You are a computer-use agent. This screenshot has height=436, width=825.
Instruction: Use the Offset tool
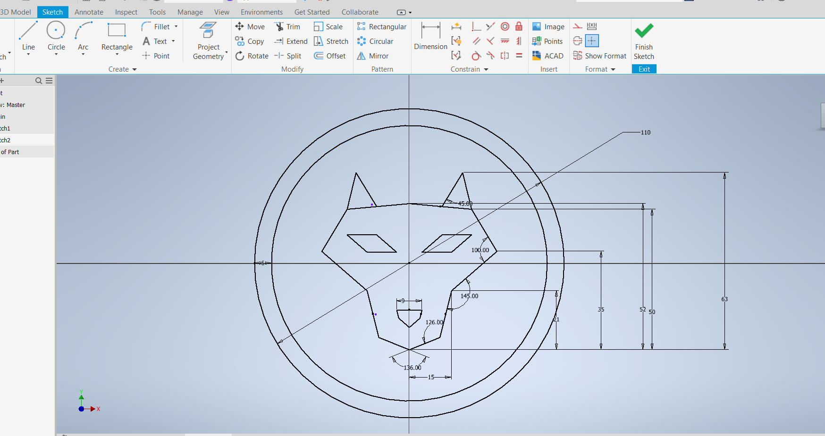pyautogui.click(x=329, y=56)
